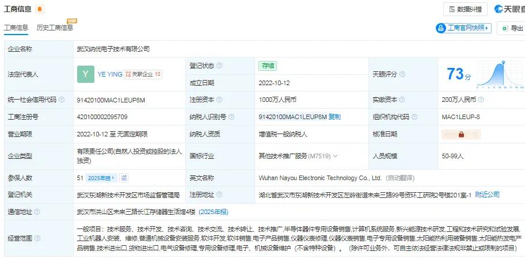Click help icon beside 统一社会信用代码

[62, 100]
